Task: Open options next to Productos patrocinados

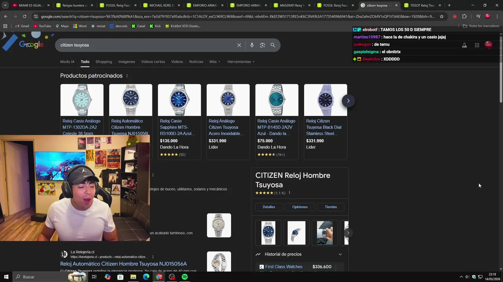Action: tap(127, 76)
